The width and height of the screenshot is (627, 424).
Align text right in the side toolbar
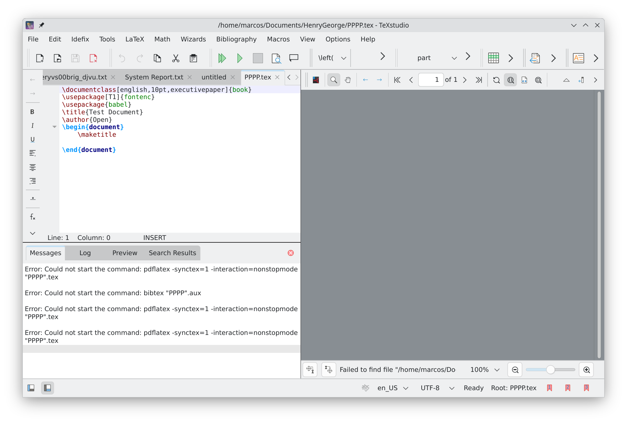[32, 181]
